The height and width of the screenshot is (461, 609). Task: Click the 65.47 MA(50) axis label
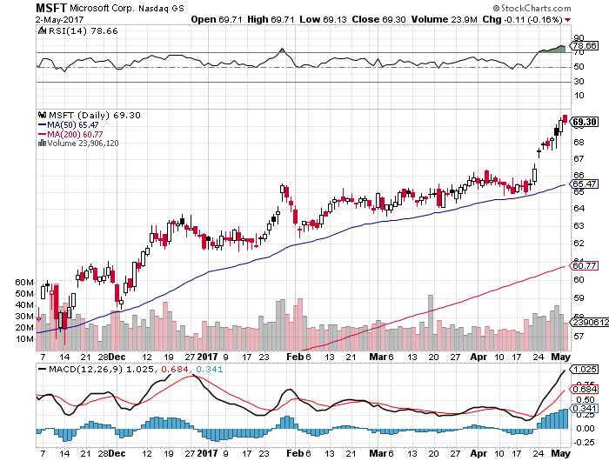point(584,184)
